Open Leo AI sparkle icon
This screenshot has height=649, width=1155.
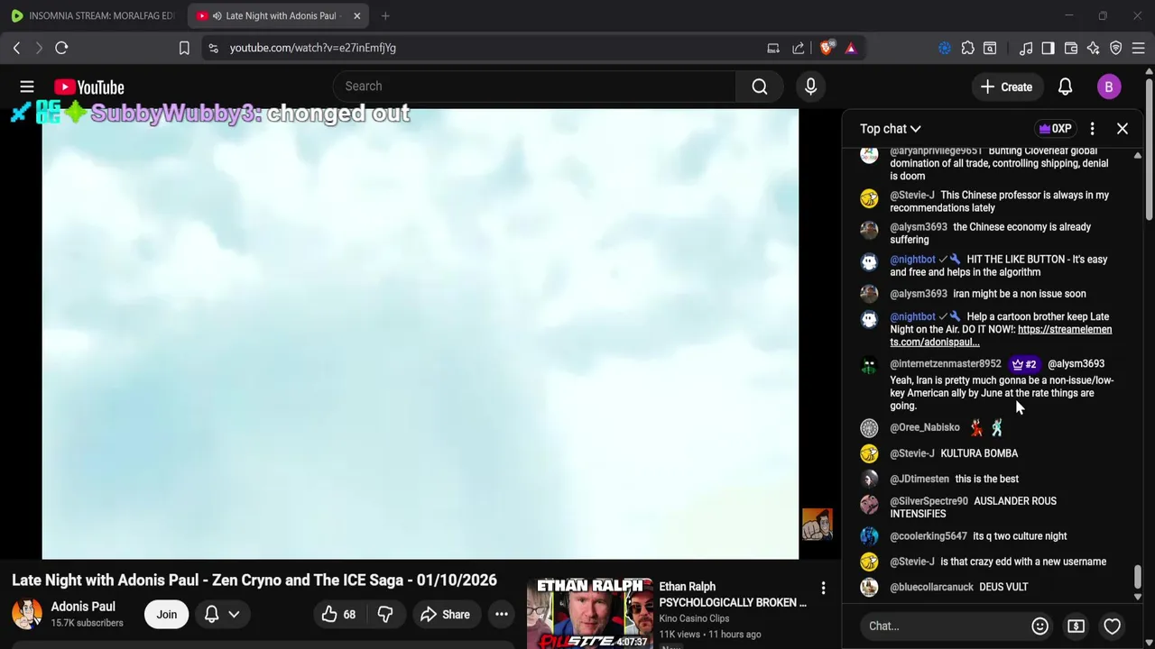[1094, 48]
